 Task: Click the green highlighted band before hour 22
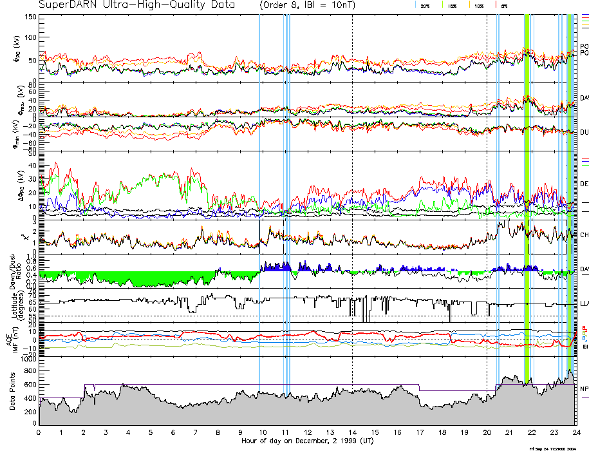tap(527, 193)
